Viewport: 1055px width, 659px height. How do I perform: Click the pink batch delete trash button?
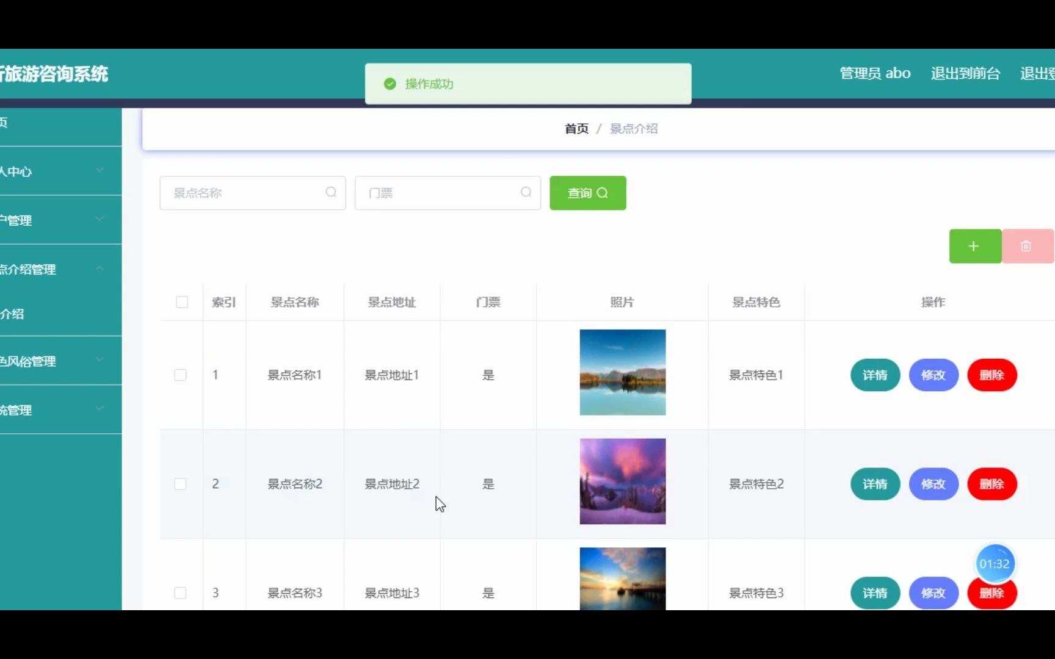tap(1028, 246)
